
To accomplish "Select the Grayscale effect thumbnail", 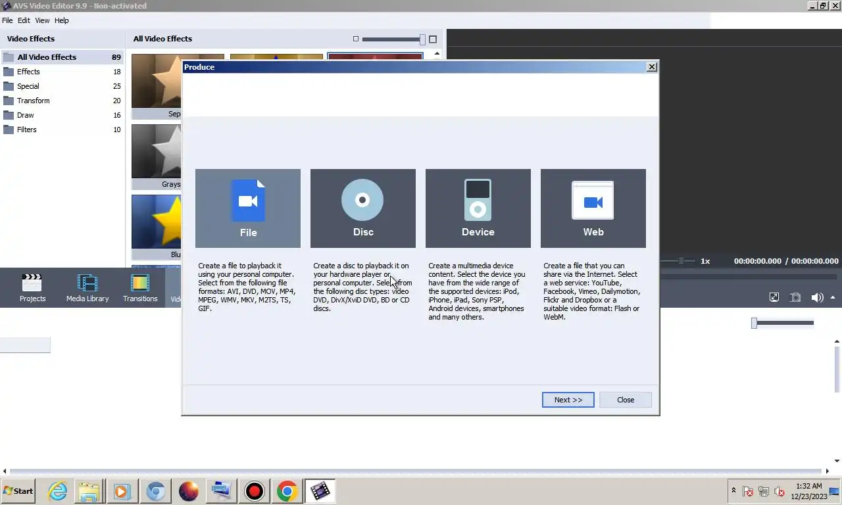I will coord(157,156).
